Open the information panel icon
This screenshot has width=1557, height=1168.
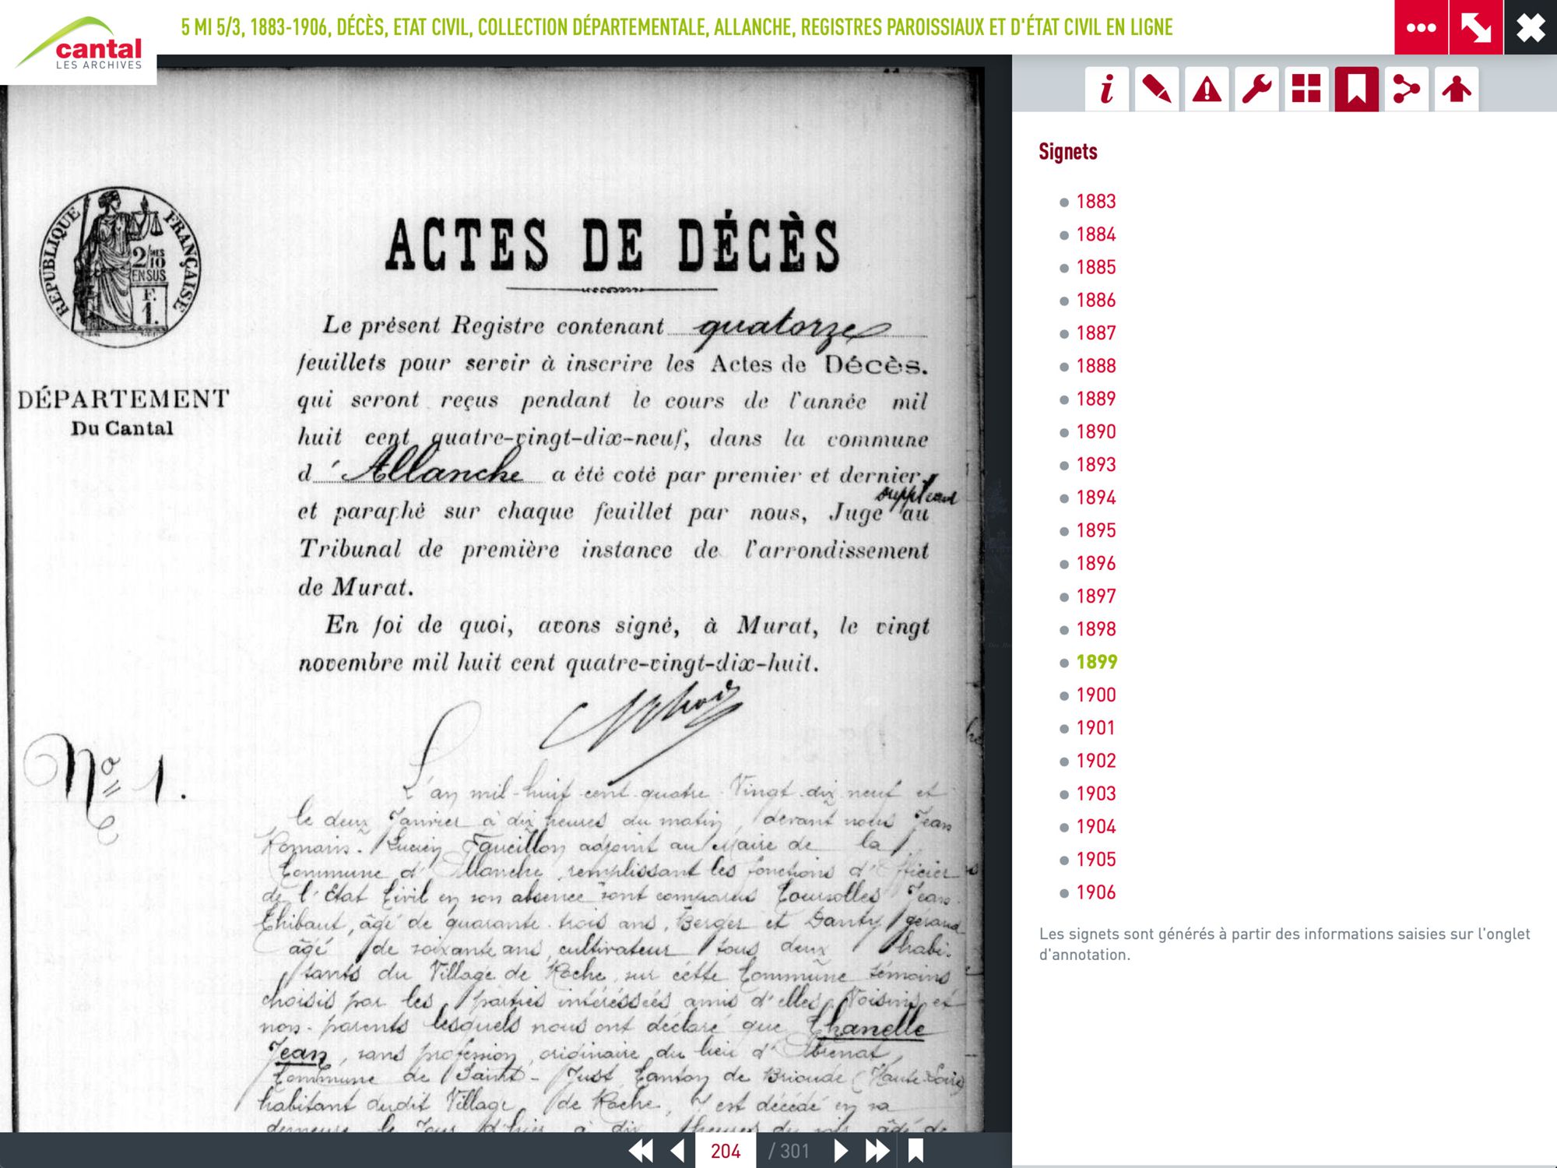1106,89
